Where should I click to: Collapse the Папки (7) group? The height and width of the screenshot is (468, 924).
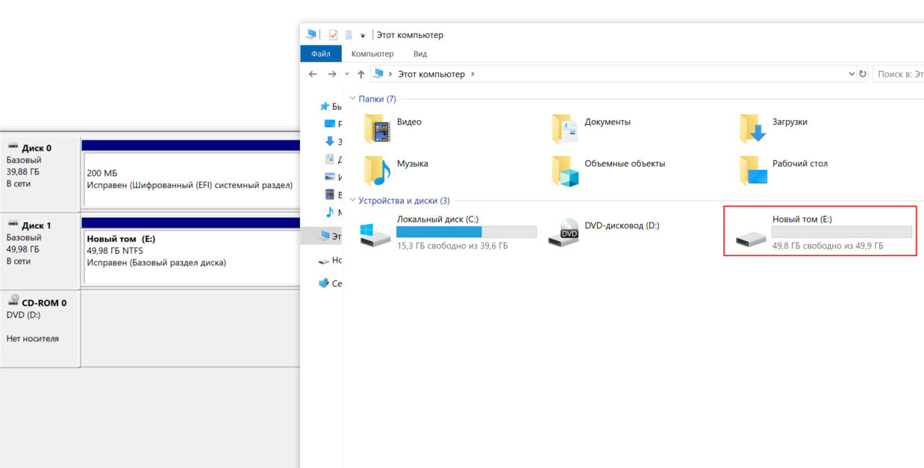coord(353,99)
